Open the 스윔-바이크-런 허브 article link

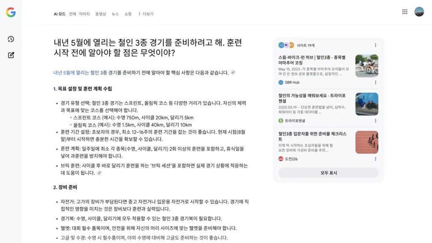coord(312,59)
